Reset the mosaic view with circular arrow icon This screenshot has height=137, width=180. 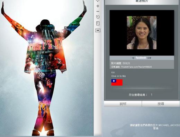tap(98, 17)
